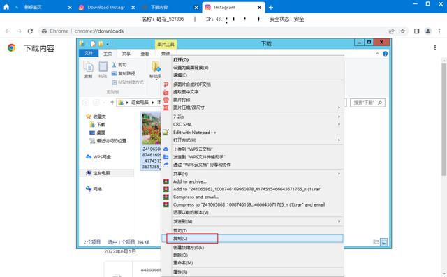Screen dimensions: 447x277
Task: Open the Explorer help question mark icon
Action: coord(385,54)
